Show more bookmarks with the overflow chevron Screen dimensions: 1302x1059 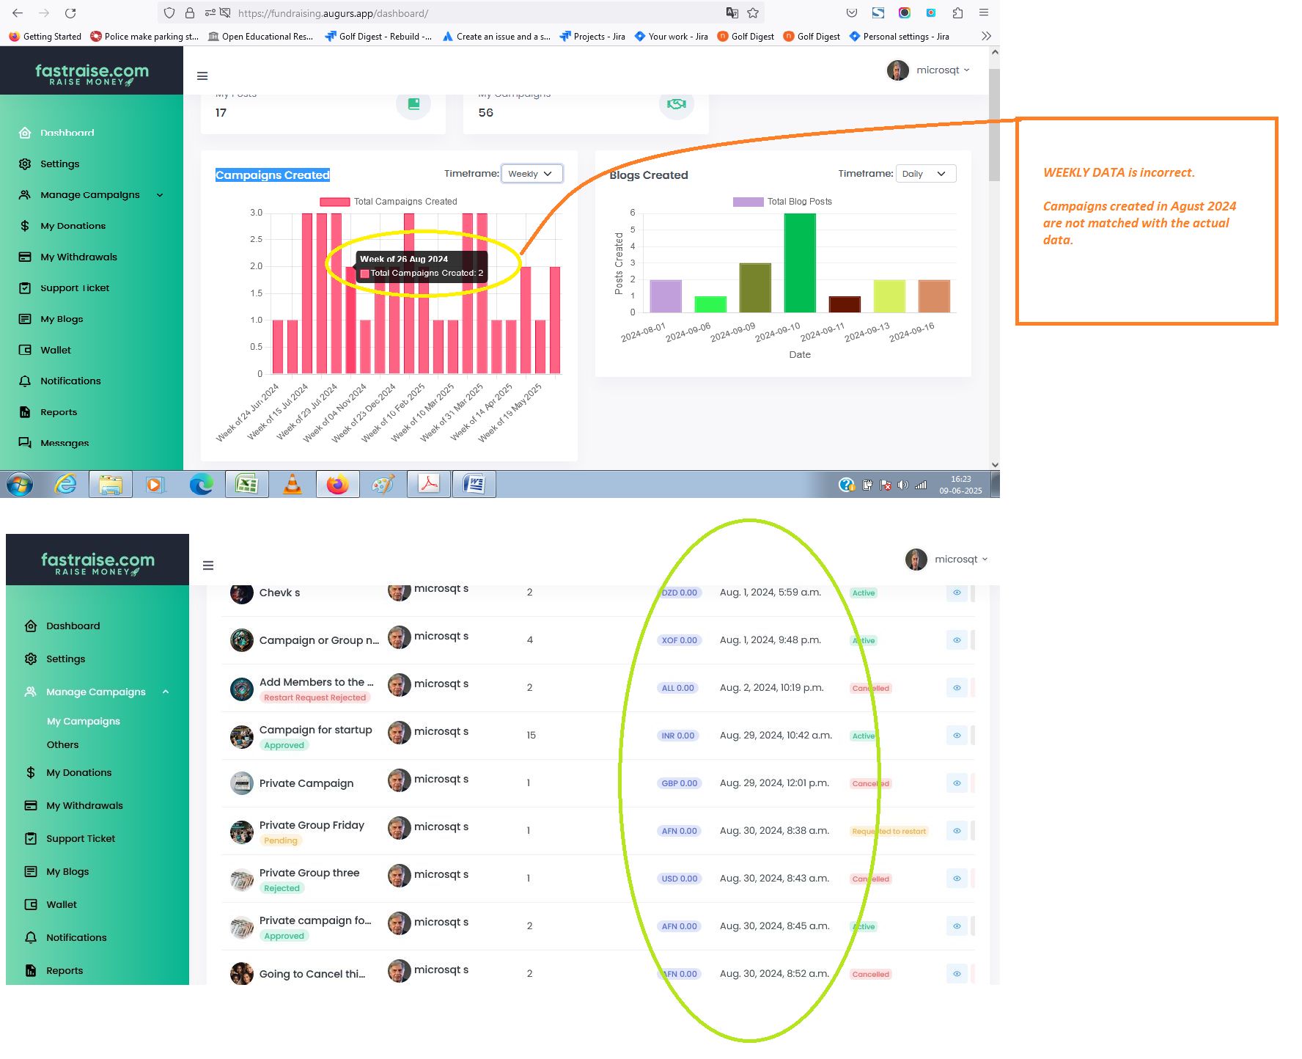point(986,36)
